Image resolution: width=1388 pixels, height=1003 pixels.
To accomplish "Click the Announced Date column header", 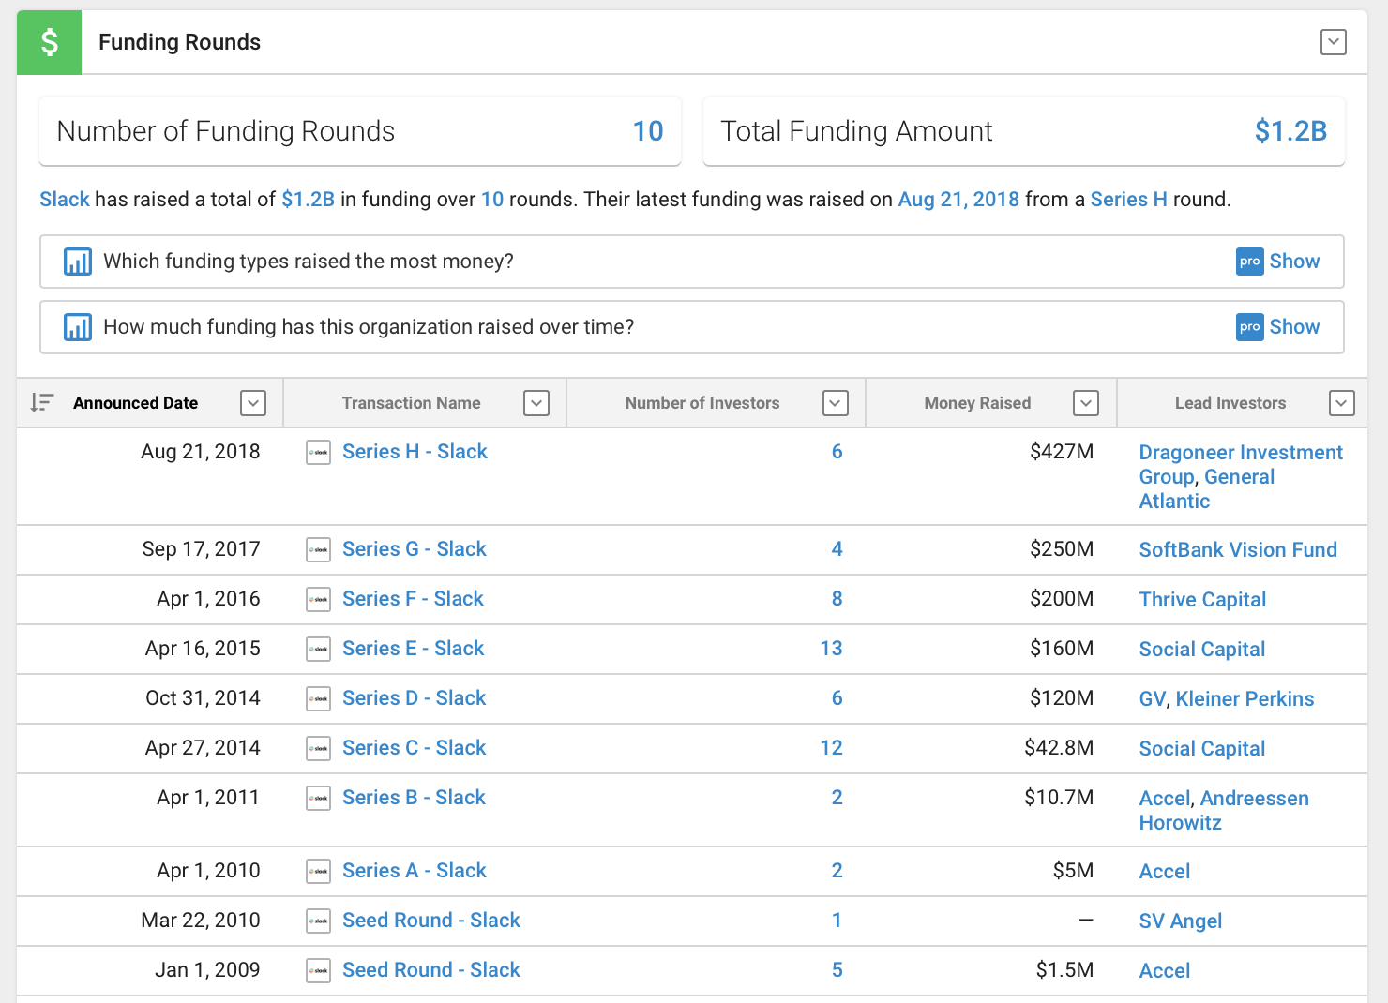I will pos(135,403).
